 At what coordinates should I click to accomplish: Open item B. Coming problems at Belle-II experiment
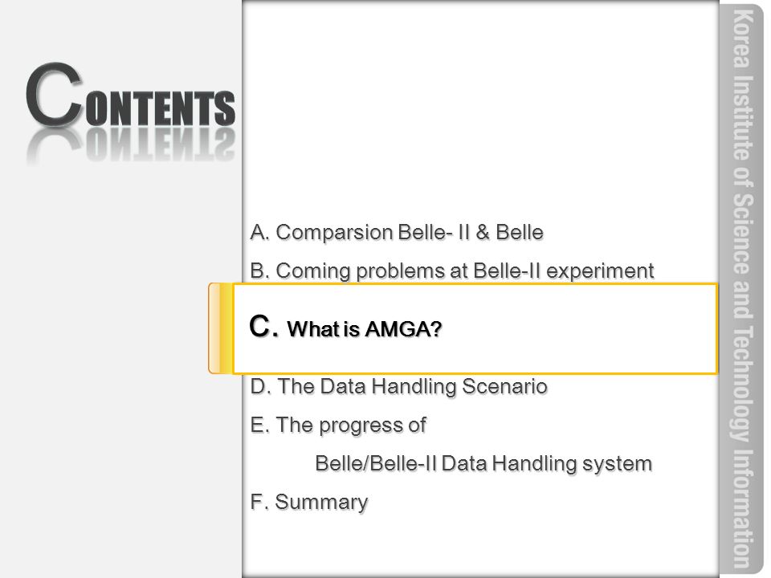[452, 271]
